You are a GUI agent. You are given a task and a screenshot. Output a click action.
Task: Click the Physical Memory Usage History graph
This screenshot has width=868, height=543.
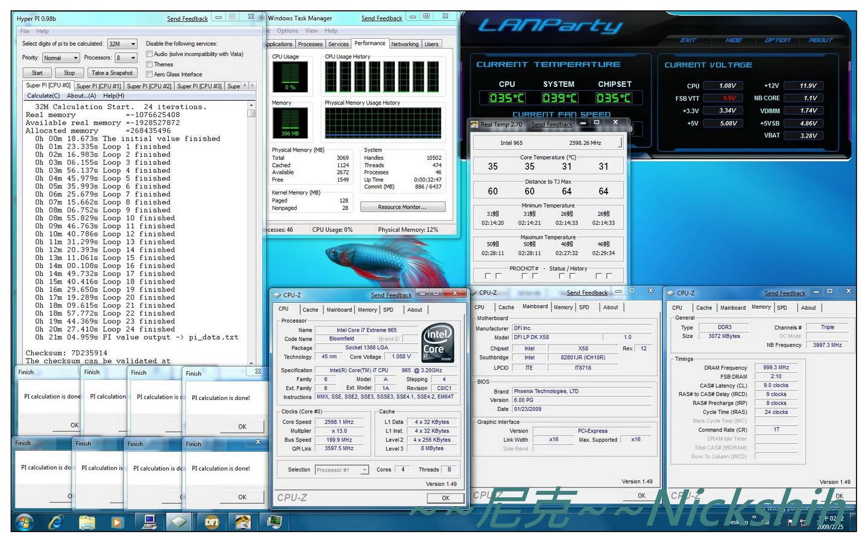click(383, 123)
